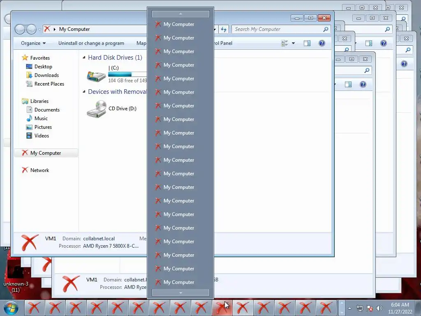421x316 pixels.
Task: Click the Hard Disk Drives (1) header
Action: tap(115, 58)
